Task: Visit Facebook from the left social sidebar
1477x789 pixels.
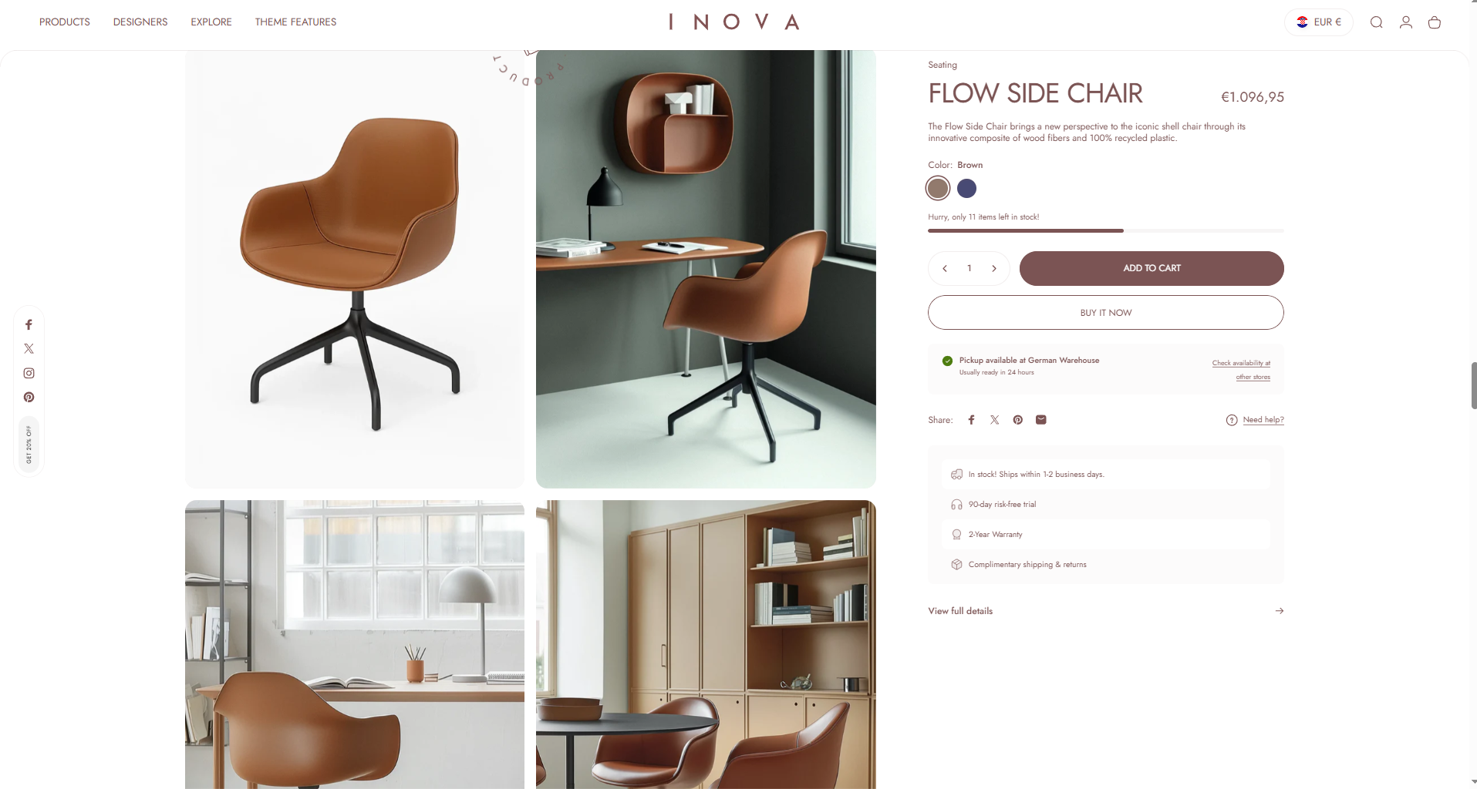Action: point(29,324)
